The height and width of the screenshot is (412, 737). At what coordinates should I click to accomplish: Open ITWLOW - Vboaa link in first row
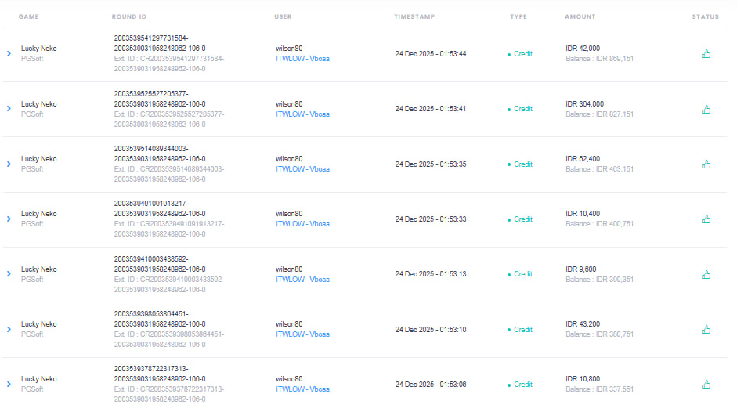pos(302,59)
